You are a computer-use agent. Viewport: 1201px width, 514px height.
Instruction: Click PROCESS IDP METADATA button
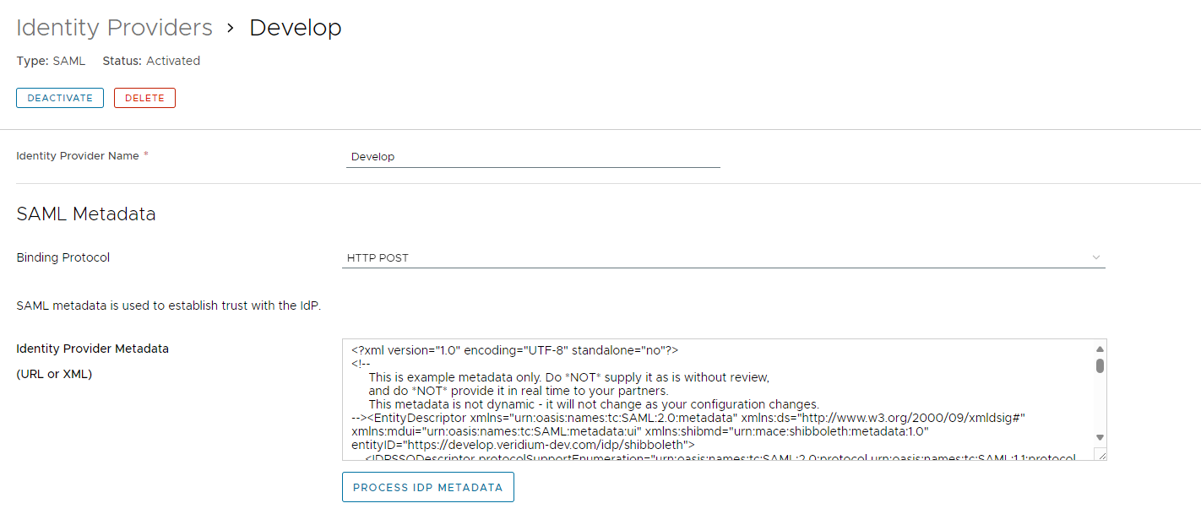(x=427, y=487)
